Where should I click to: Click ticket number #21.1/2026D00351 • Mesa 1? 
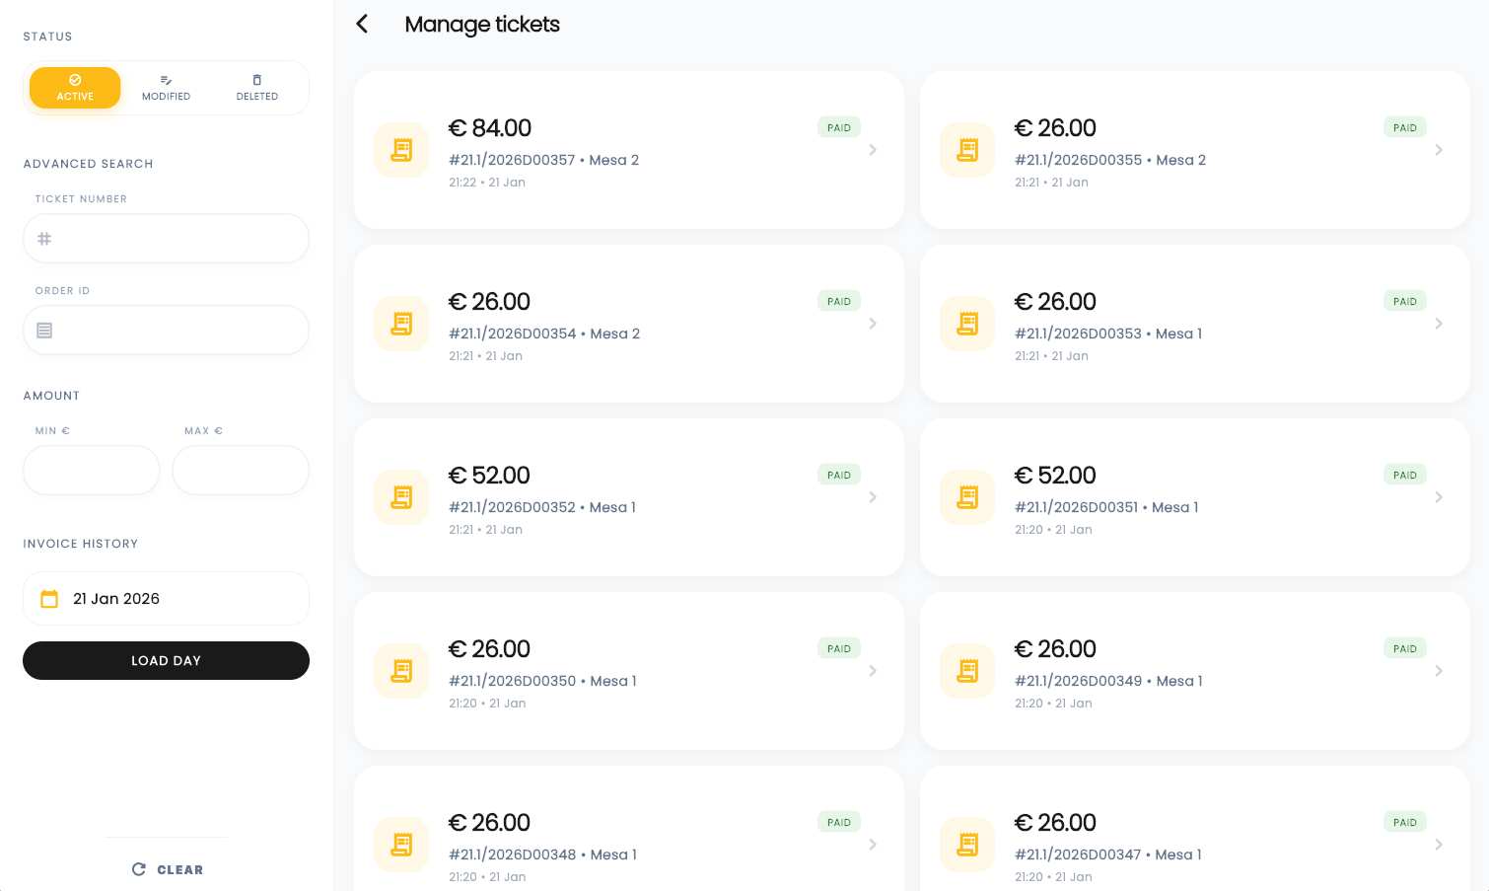pos(1106,507)
